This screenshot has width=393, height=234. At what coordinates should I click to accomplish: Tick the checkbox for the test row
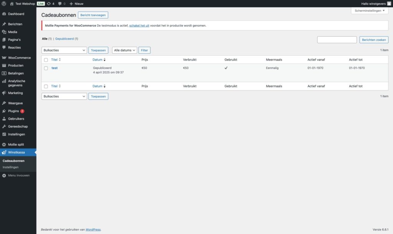tap(46, 68)
